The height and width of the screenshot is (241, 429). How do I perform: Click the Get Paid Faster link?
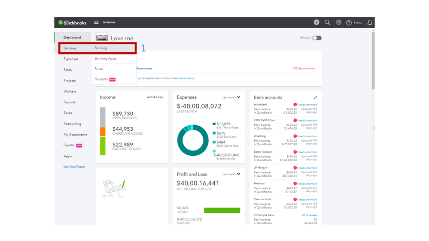pos(74,167)
